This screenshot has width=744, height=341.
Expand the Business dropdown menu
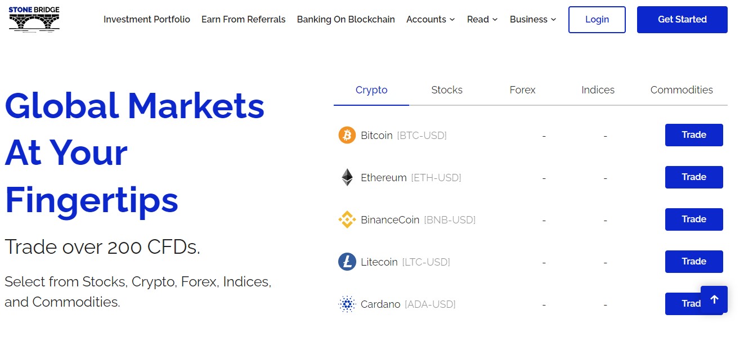(533, 19)
